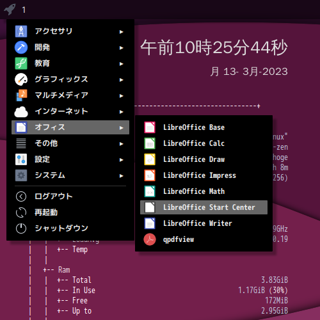Expand the マルチメディア submenu arrow
Image resolution: width=320 pixels, height=320 pixels.
pyautogui.click(x=122, y=96)
